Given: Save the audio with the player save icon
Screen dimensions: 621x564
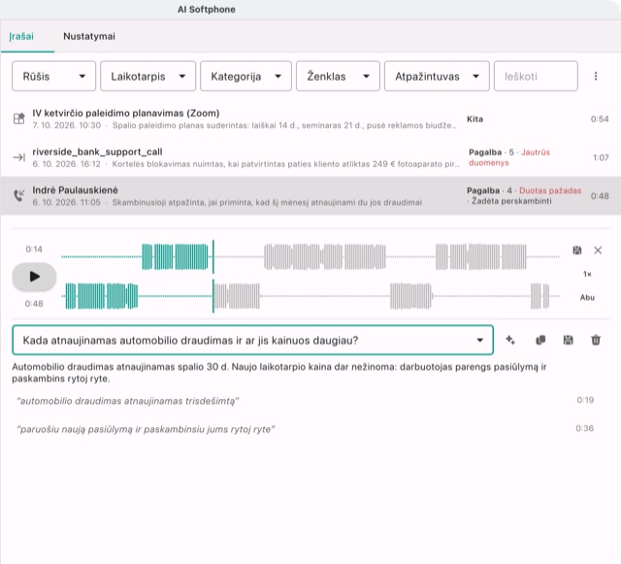Looking at the screenshot, I should pyautogui.click(x=577, y=250).
